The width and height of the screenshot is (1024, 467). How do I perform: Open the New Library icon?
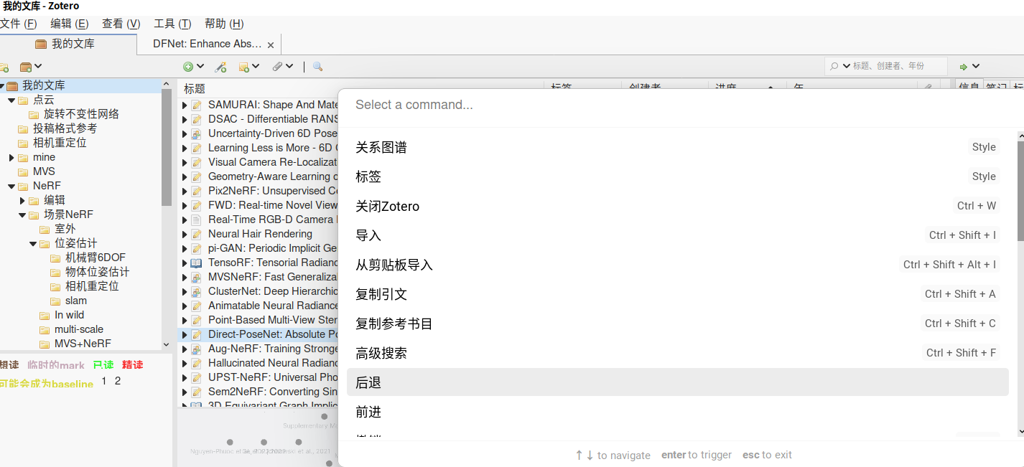coord(27,65)
